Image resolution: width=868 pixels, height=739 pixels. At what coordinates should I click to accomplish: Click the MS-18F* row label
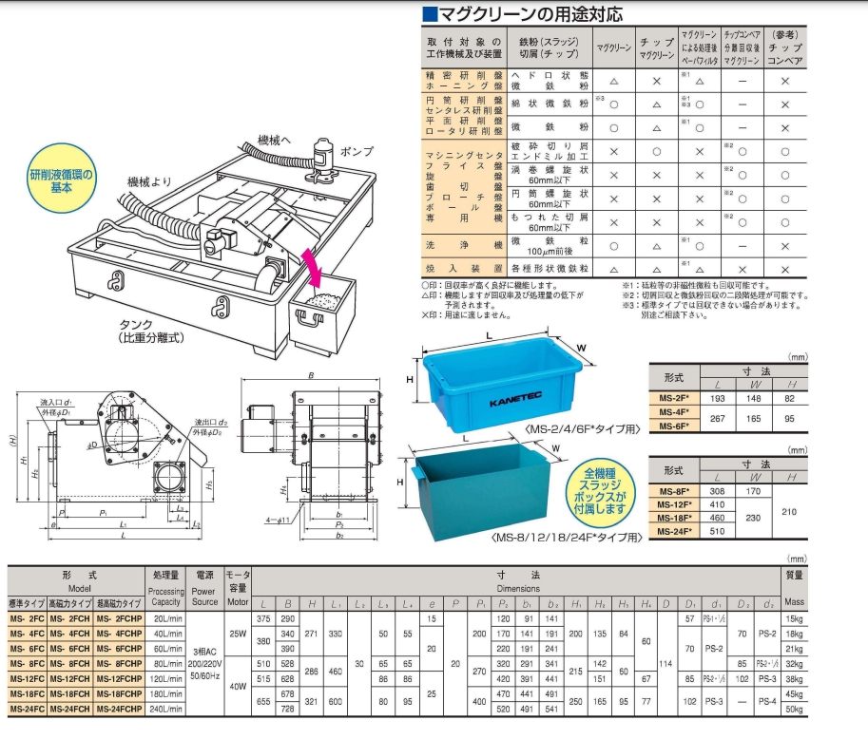[674, 518]
